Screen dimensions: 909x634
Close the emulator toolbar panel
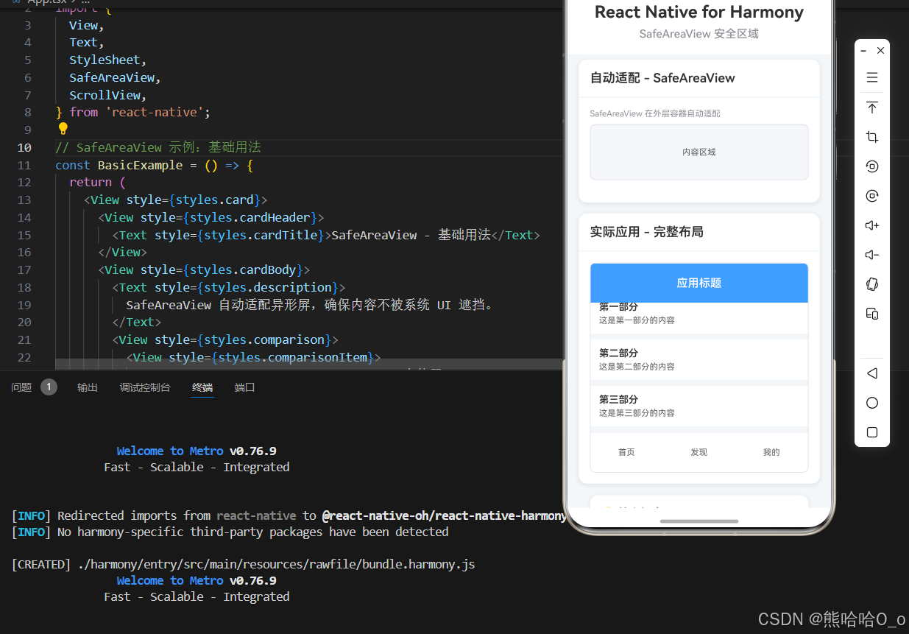click(880, 51)
